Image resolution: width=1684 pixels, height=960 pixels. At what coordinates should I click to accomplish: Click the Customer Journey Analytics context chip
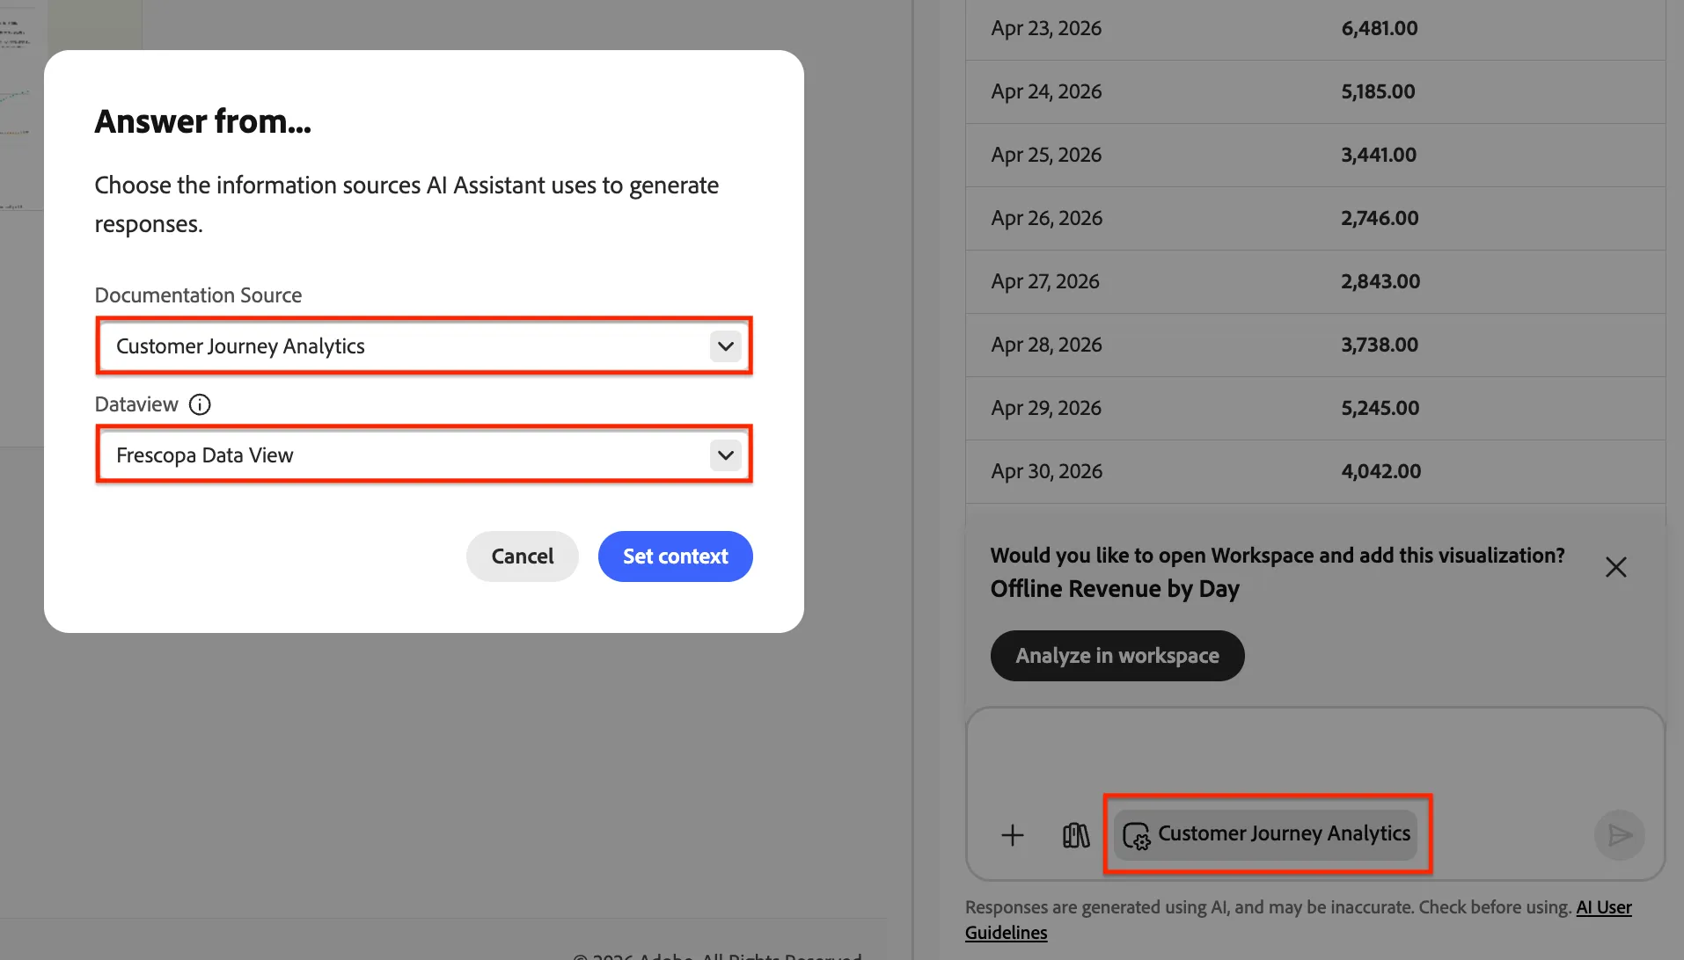1267,834
